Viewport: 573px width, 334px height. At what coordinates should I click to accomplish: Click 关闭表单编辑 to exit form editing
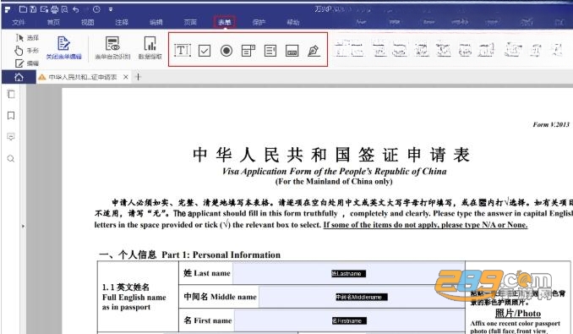(64, 48)
